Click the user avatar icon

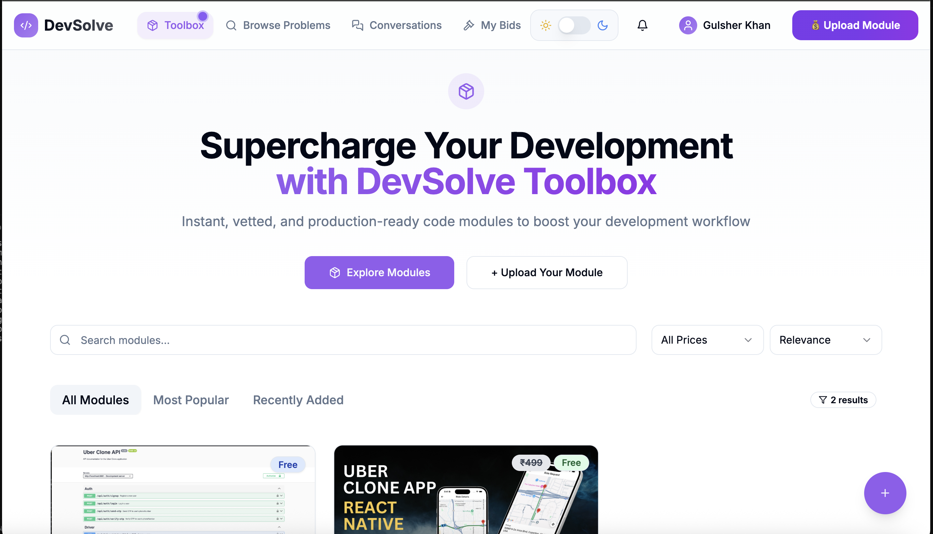(688, 25)
